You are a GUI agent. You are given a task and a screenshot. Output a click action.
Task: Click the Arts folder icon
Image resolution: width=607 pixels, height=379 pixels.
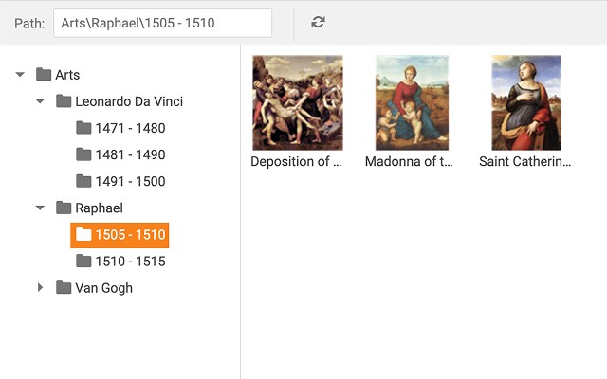(44, 74)
